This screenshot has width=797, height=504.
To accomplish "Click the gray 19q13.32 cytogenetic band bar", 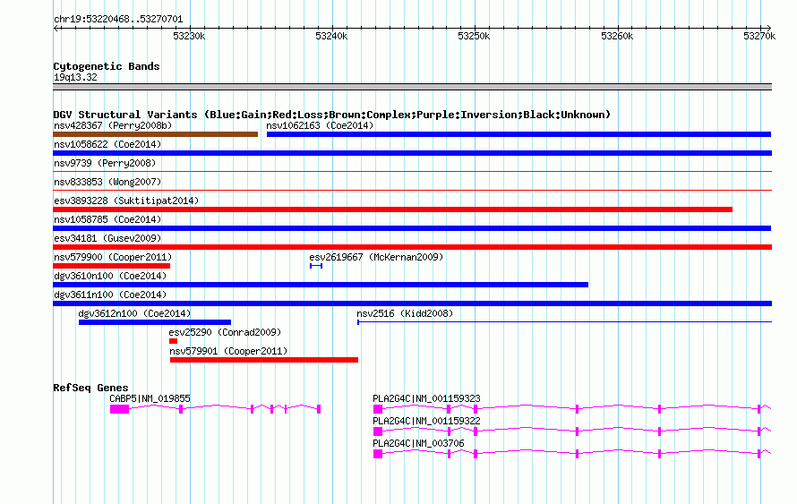I will 412,87.
